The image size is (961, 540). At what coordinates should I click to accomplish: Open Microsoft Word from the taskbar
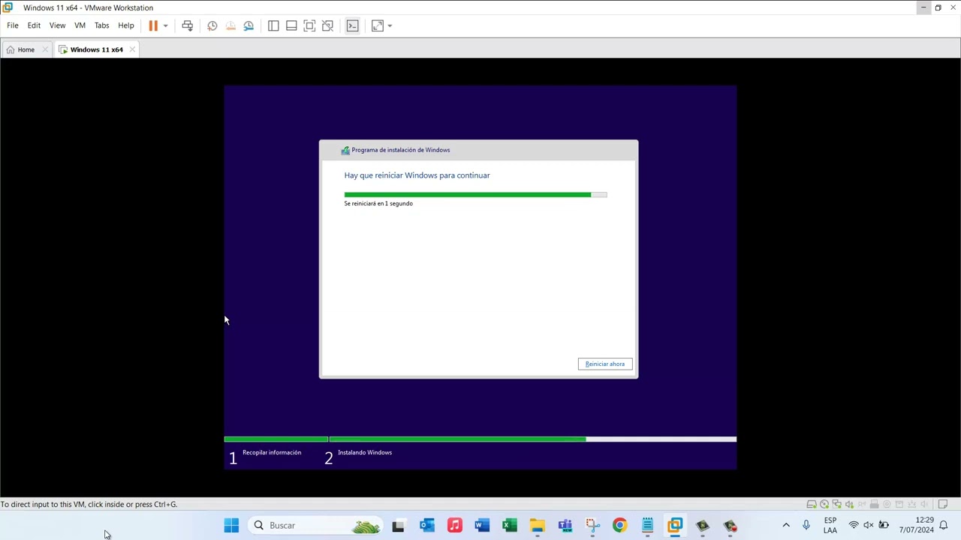pyautogui.click(x=482, y=526)
